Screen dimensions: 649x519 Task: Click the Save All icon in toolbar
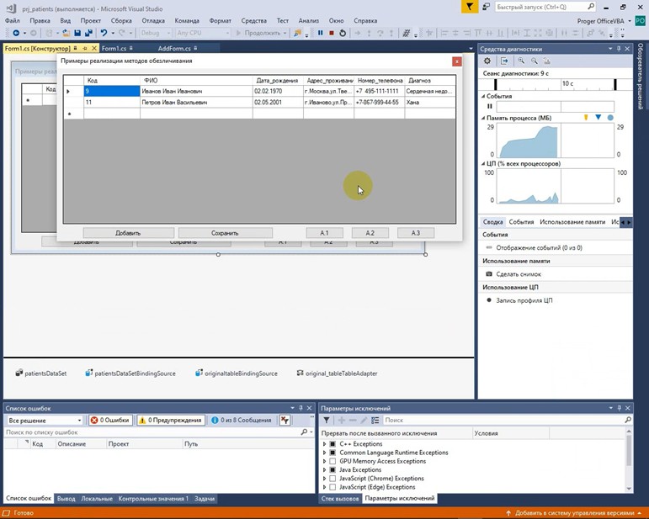(x=88, y=34)
